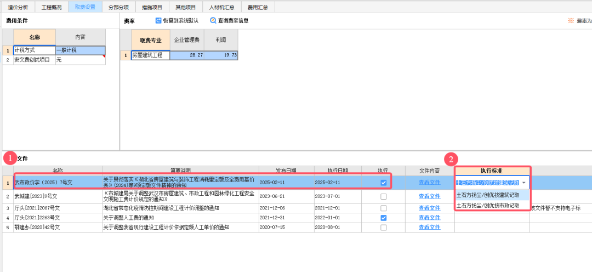Go to 分部分项 tab
The width and height of the screenshot is (592, 272).
[x=118, y=7]
